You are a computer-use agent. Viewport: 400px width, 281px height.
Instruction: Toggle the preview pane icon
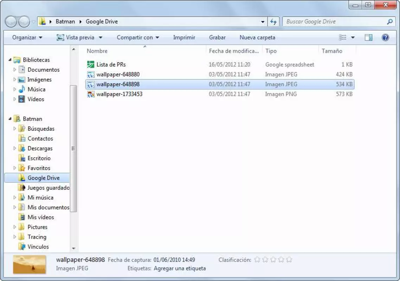(368, 38)
